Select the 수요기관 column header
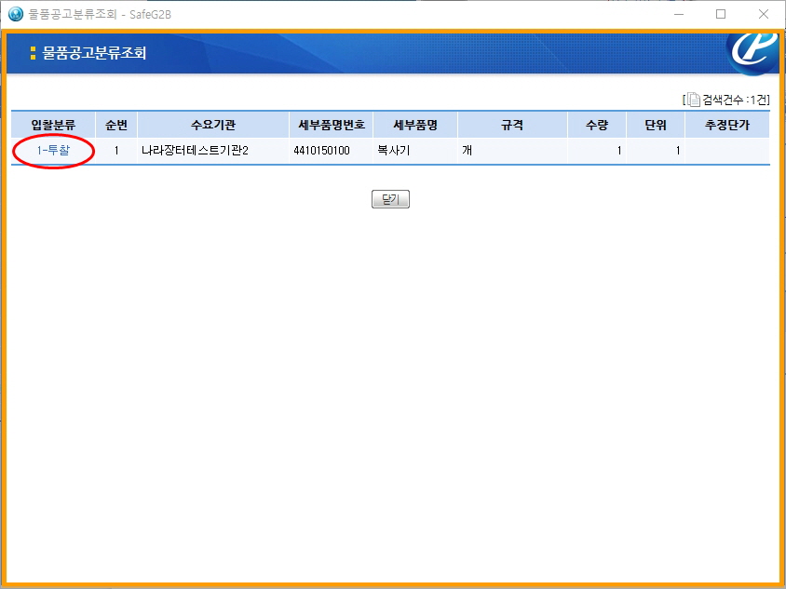The height and width of the screenshot is (589, 786). [213, 125]
